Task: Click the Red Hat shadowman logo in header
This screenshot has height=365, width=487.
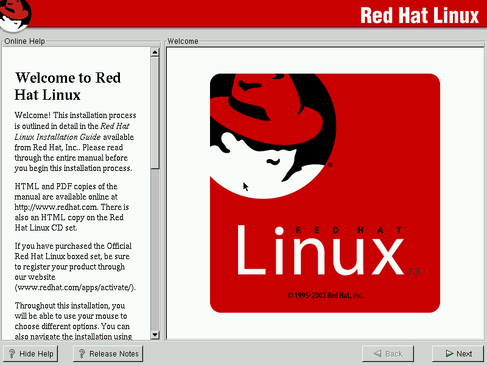Action: 15,15
